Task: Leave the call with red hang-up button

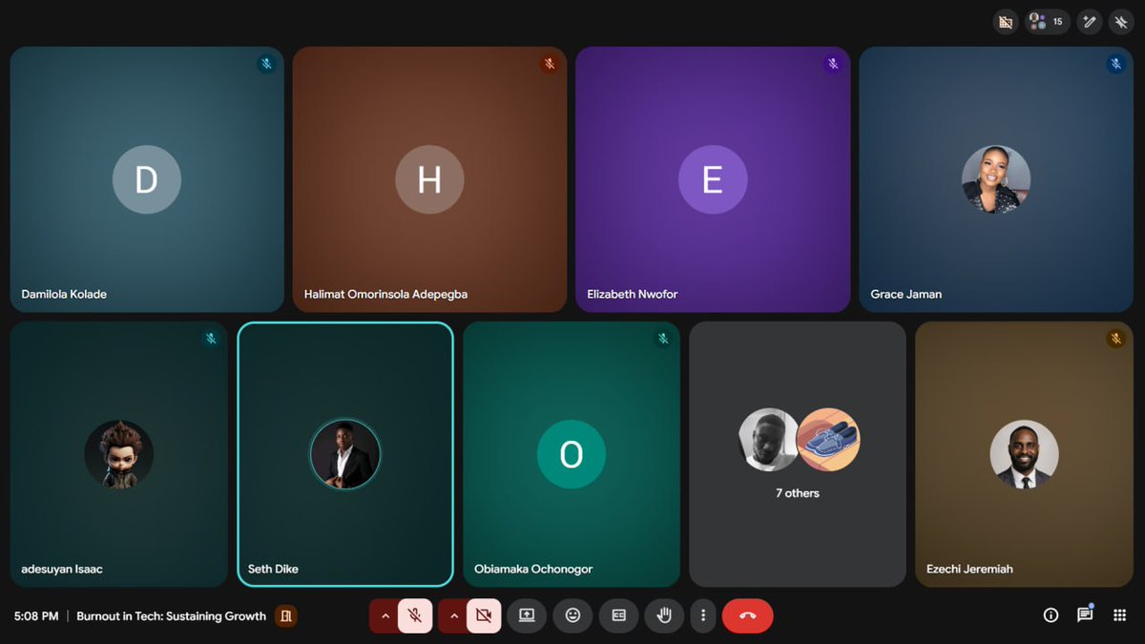Action: [748, 616]
